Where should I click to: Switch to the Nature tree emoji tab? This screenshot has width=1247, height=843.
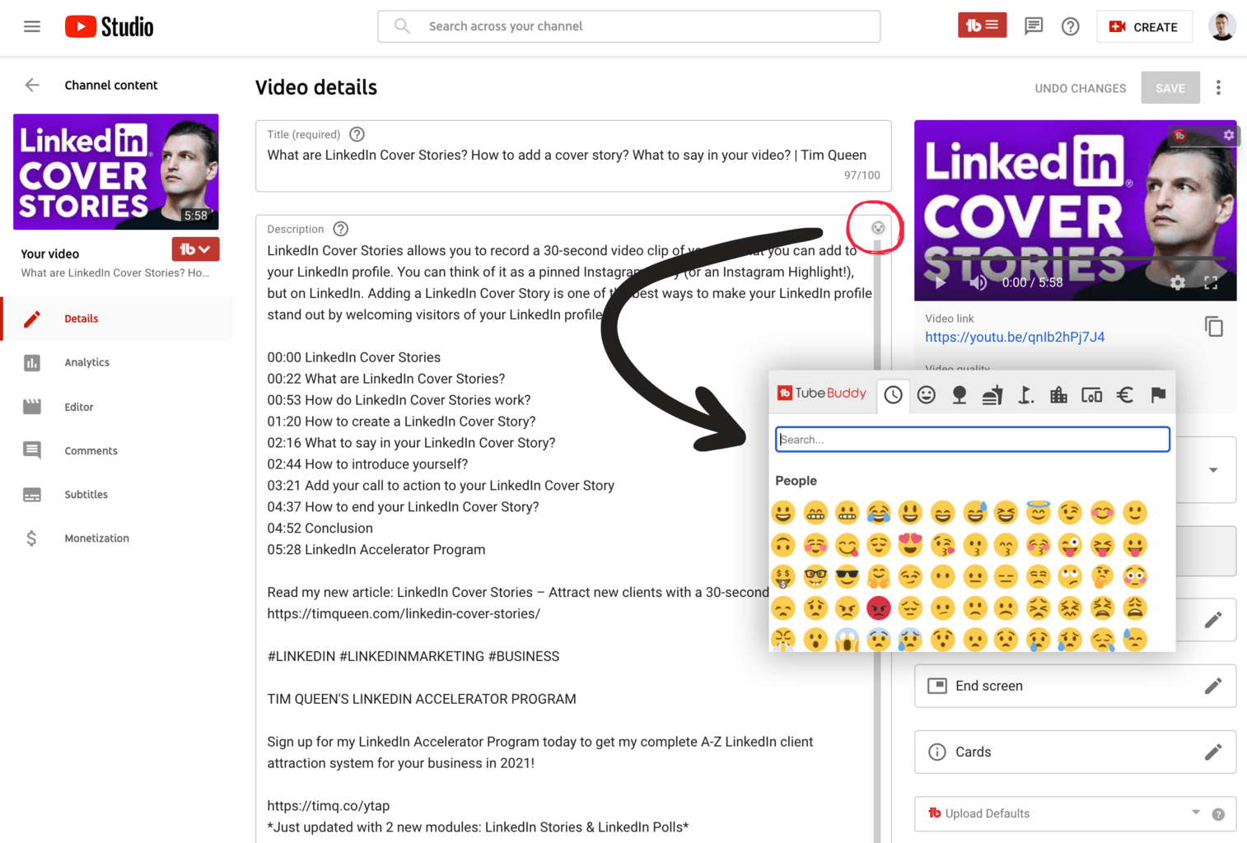960,395
